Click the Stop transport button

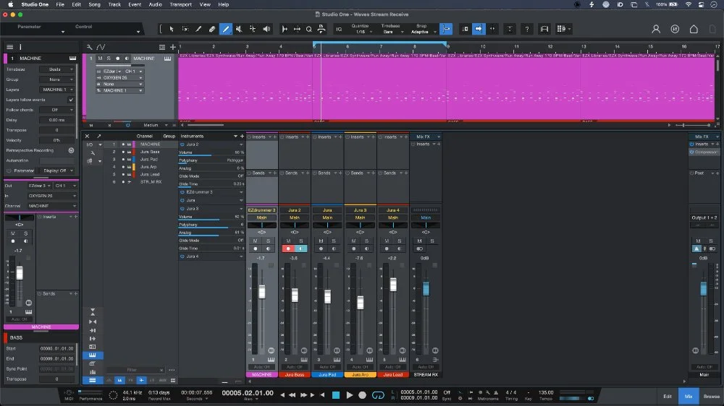click(336, 395)
